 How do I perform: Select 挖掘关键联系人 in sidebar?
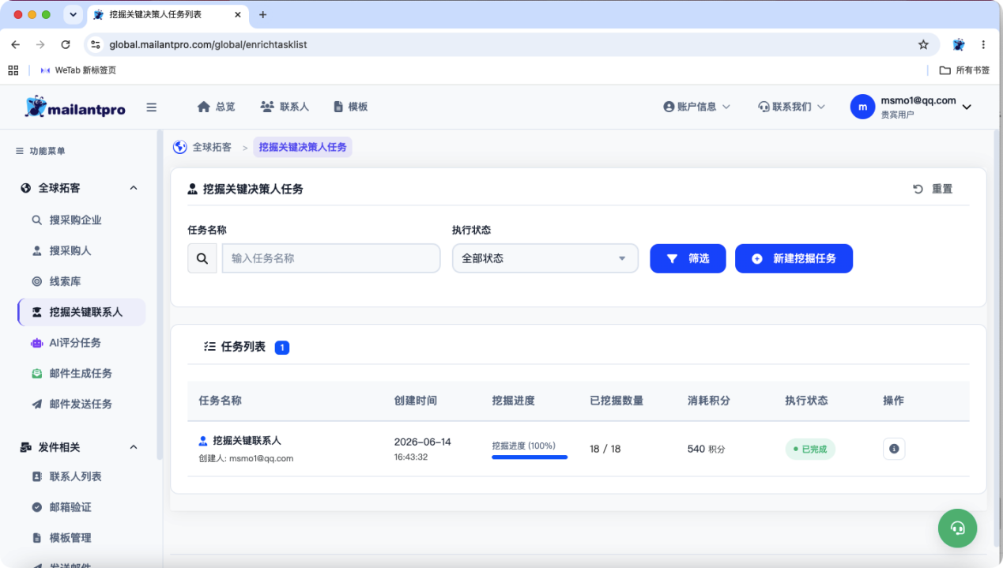(x=81, y=312)
